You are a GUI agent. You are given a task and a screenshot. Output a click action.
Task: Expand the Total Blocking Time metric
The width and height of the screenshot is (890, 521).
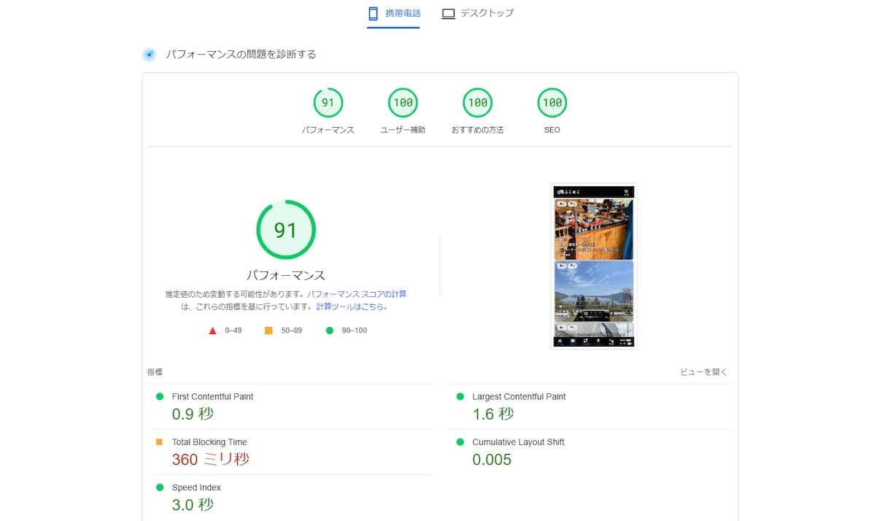click(290, 452)
